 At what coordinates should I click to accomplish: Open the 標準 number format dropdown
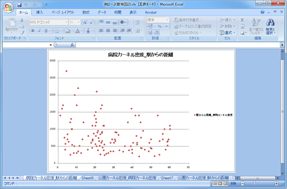point(168,20)
